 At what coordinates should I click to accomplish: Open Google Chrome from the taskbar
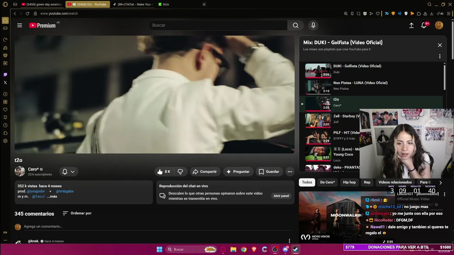[x=244, y=249]
